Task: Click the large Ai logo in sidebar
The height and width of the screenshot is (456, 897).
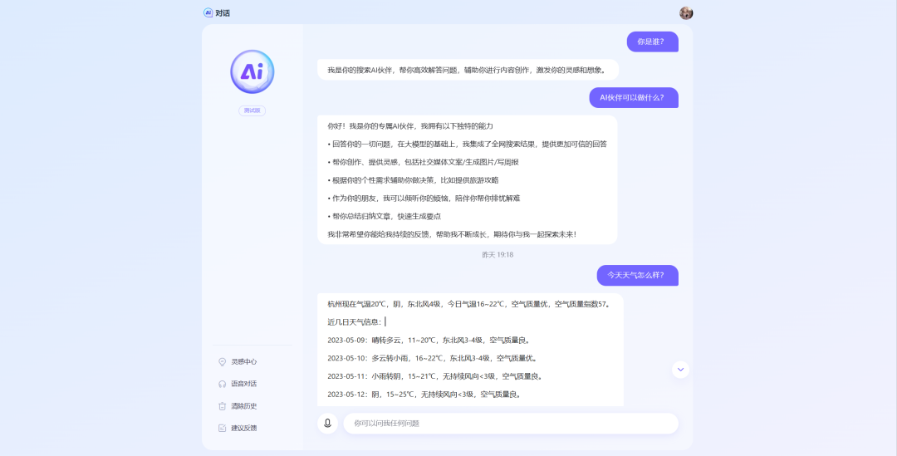Action: click(252, 72)
